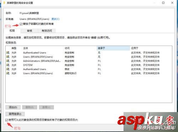Click 此文件夹、子文件夹和文件 in the SYSTEM row

[145, 65]
